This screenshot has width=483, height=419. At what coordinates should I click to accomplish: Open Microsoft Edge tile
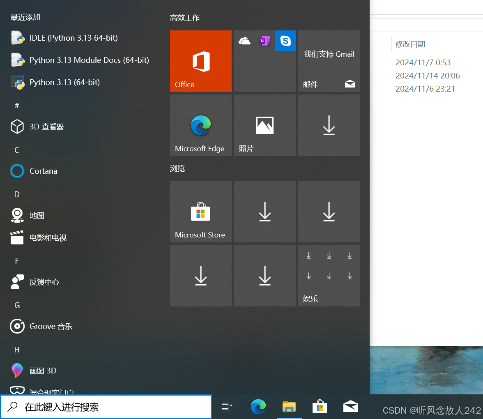coord(200,125)
